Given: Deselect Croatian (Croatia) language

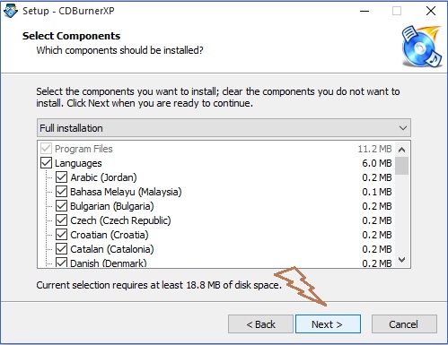Looking at the screenshot, I should pyautogui.click(x=61, y=235).
